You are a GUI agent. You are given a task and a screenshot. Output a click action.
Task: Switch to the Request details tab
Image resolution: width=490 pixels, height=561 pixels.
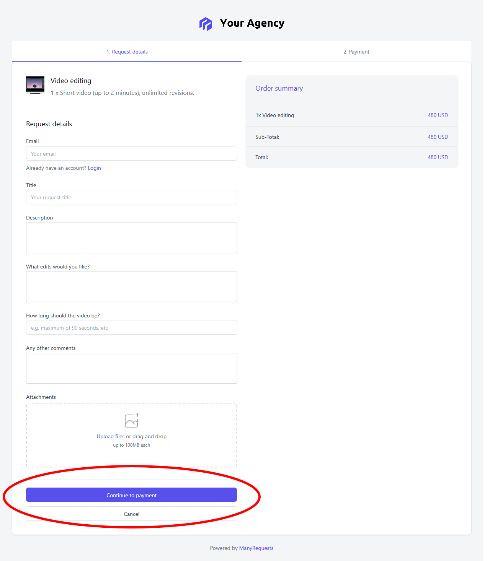(127, 52)
